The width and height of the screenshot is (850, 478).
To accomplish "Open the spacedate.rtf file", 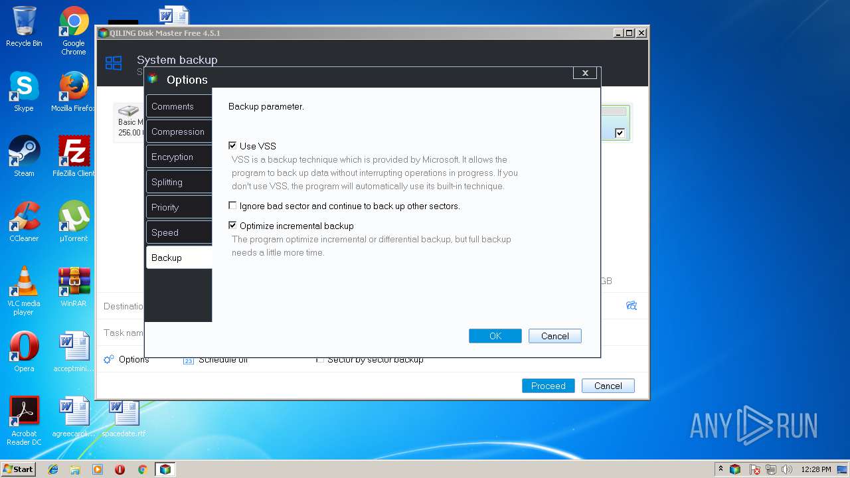I will (124, 417).
